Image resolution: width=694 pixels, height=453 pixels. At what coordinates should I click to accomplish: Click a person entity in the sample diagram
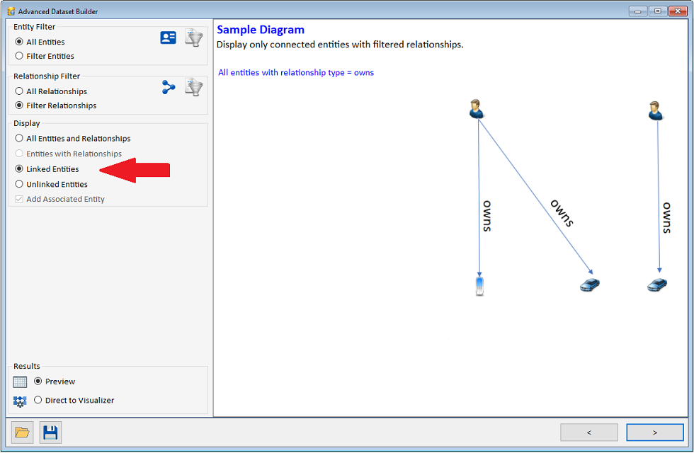pos(476,108)
